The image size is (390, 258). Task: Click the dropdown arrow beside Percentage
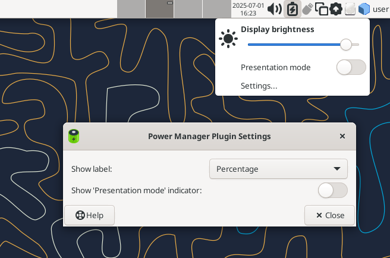337,169
